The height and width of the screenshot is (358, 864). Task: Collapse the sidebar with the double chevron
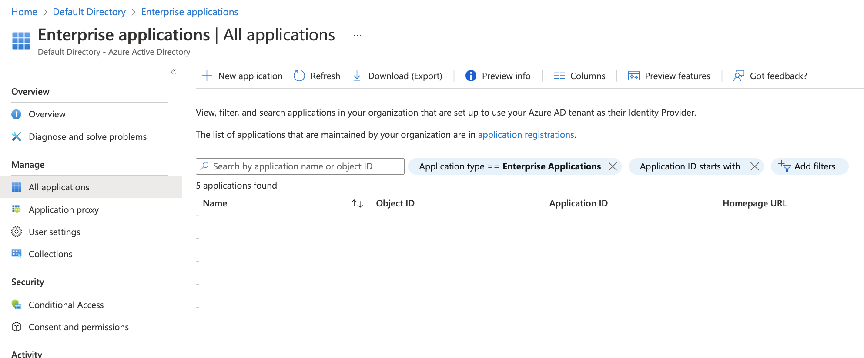coord(173,72)
